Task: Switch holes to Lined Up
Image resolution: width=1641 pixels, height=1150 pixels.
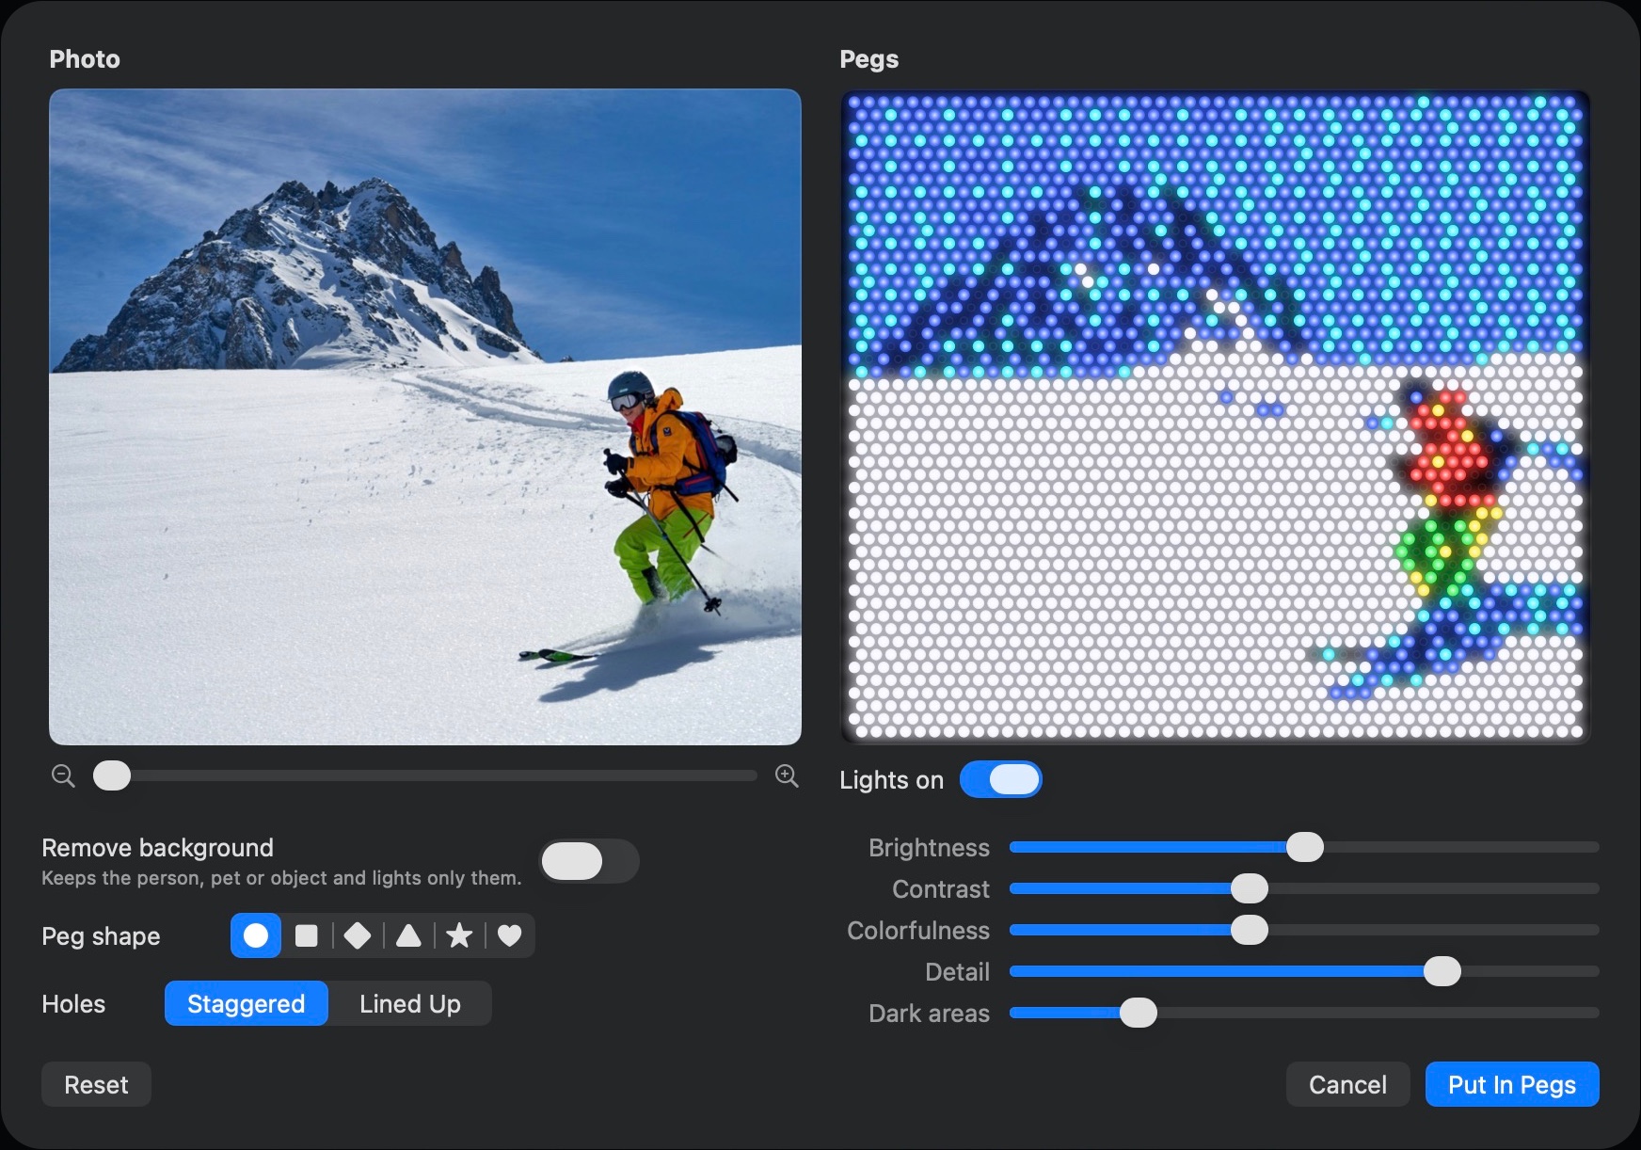Action: click(410, 1003)
